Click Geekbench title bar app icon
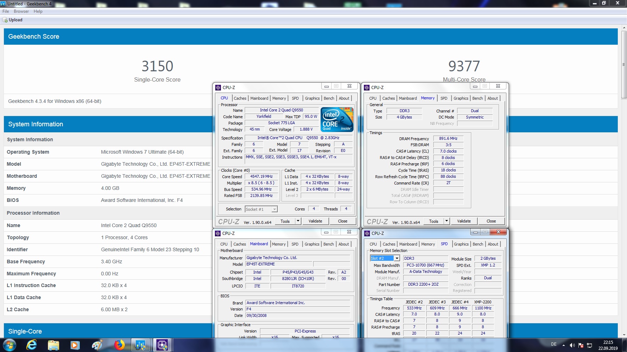The height and width of the screenshot is (352, 627). (3, 4)
